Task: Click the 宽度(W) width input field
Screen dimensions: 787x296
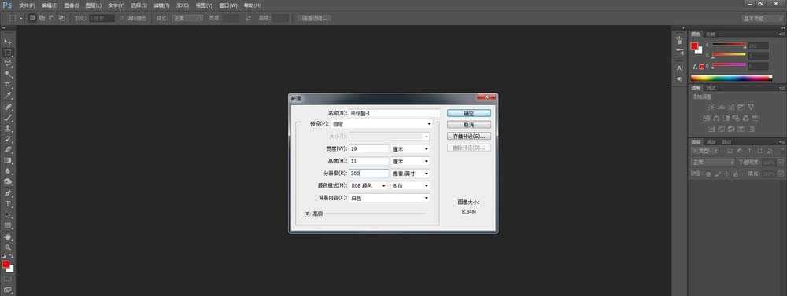Action: (x=369, y=148)
